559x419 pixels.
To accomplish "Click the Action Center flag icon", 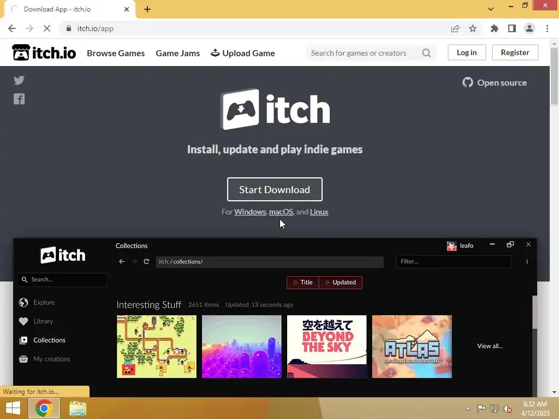I will pos(481,409).
